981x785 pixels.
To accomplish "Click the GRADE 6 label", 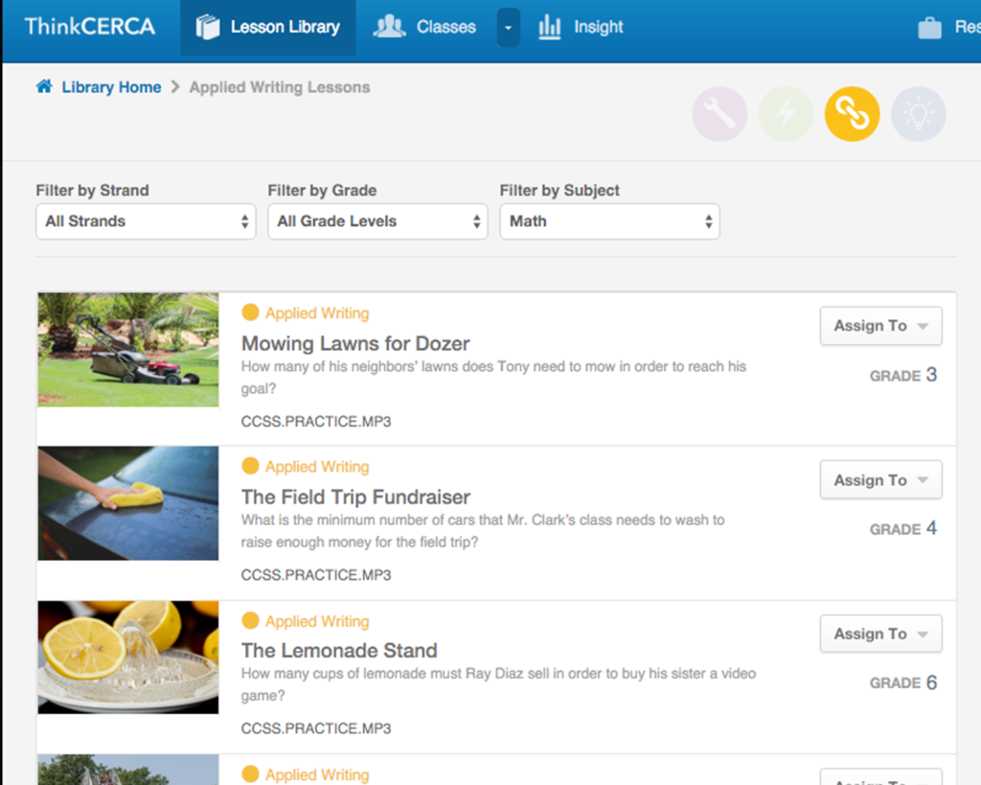I will pos(902,682).
